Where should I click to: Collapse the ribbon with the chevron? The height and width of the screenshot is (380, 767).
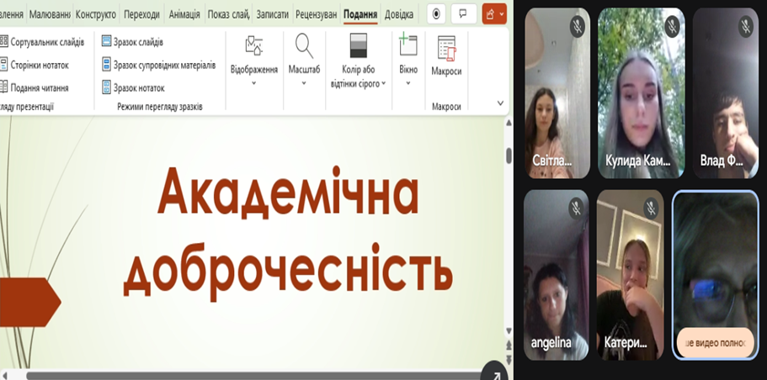tap(500, 103)
